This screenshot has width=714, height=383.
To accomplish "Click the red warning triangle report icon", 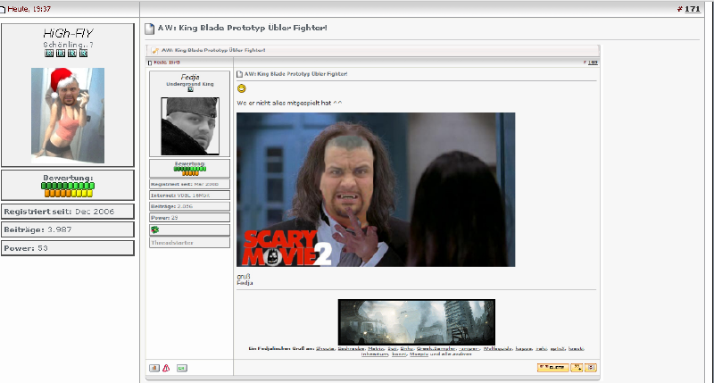I will click(166, 368).
